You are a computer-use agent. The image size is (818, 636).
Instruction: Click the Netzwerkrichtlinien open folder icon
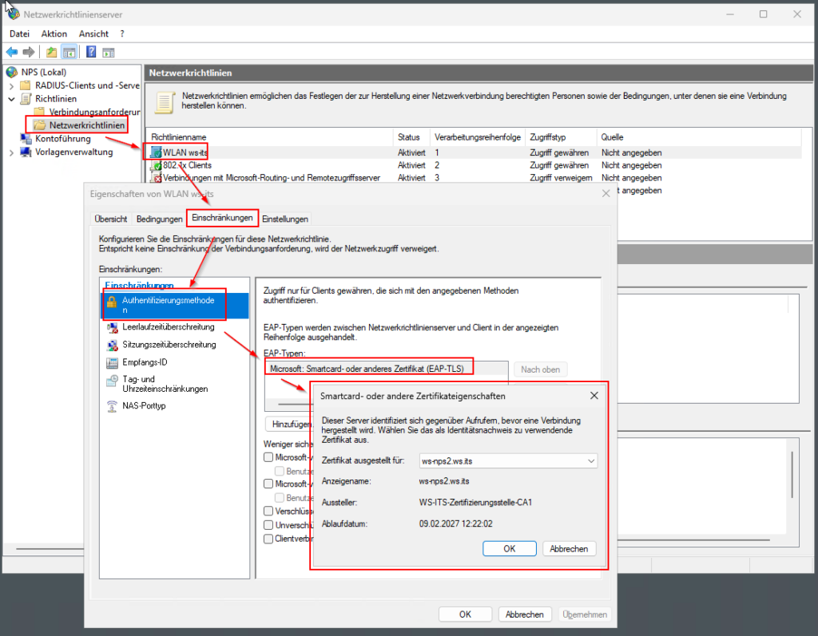pos(40,125)
